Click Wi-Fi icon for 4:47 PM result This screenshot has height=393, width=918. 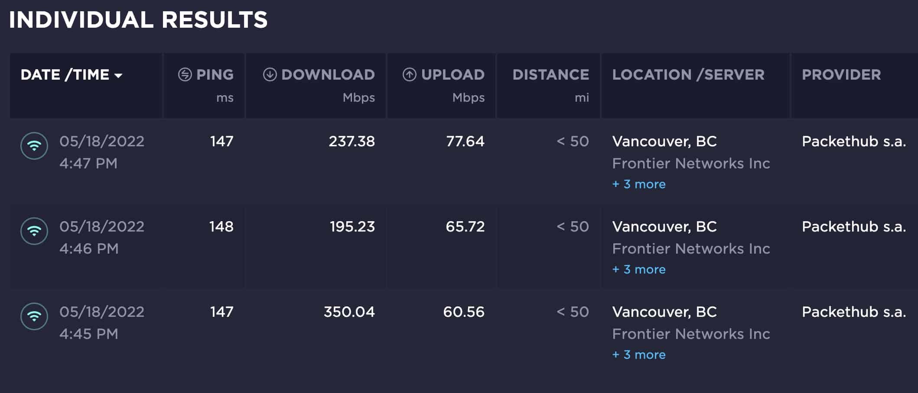point(34,146)
